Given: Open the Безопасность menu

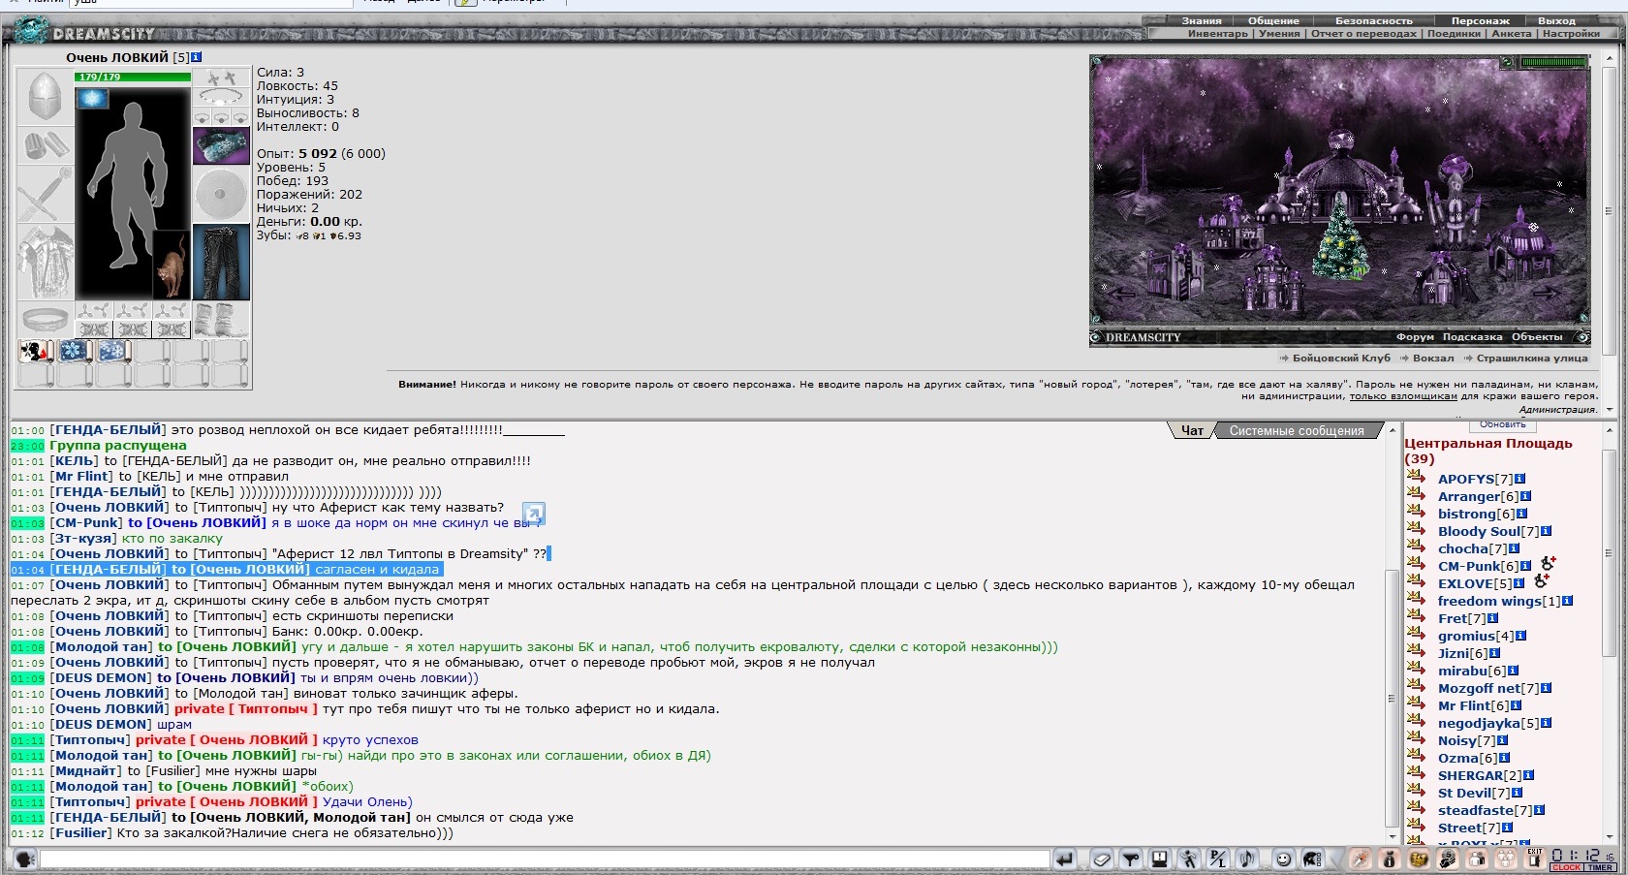Looking at the screenshot, I should tap(1373, 20).
